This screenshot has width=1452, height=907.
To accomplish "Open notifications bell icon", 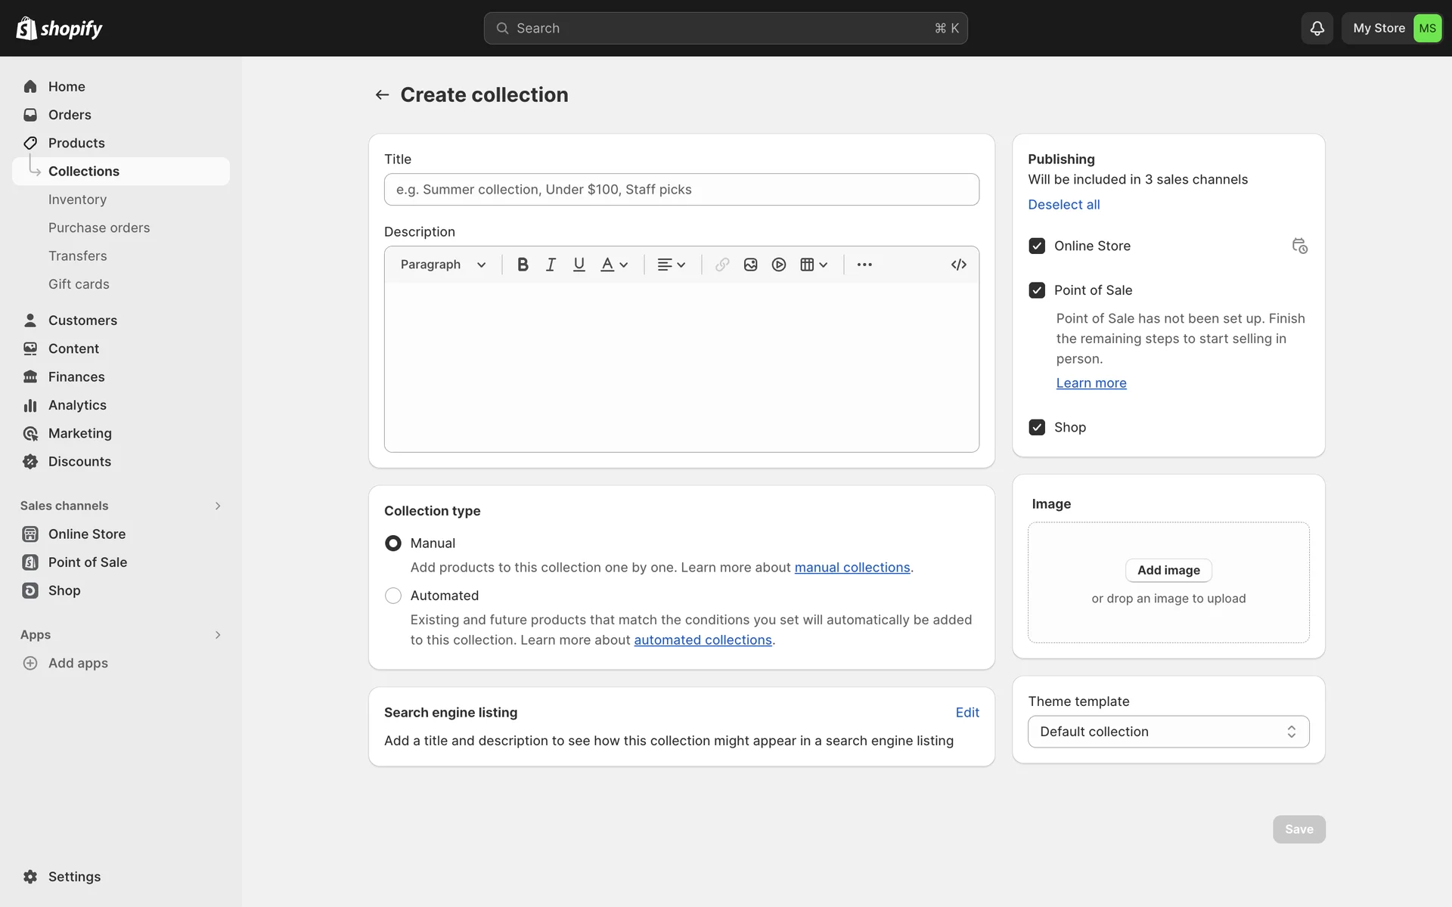I will (x=1317, y=28).
